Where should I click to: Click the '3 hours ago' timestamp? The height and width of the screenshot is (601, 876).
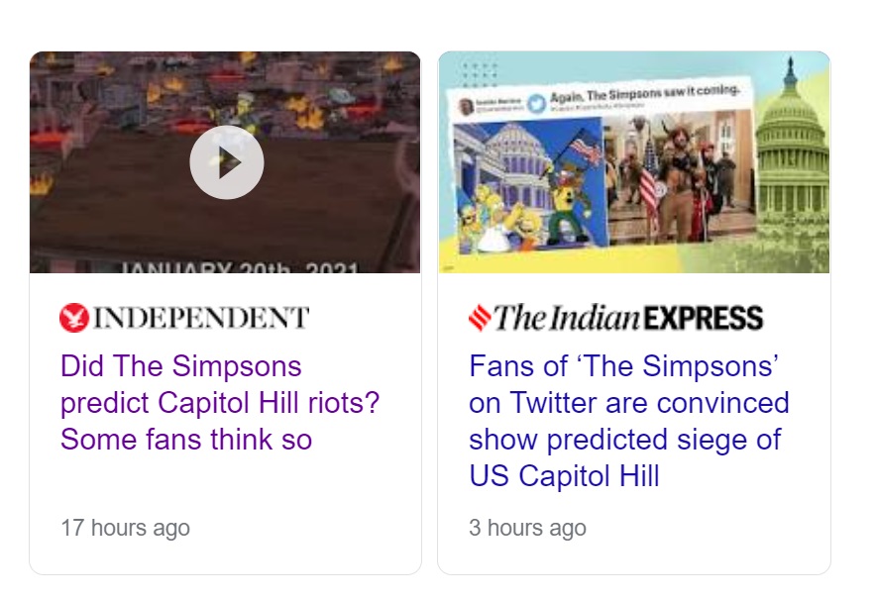(527, 527)
